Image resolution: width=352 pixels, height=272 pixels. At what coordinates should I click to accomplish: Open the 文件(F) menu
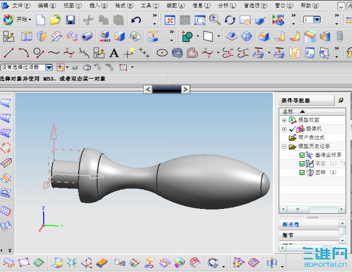coord(21,6)
